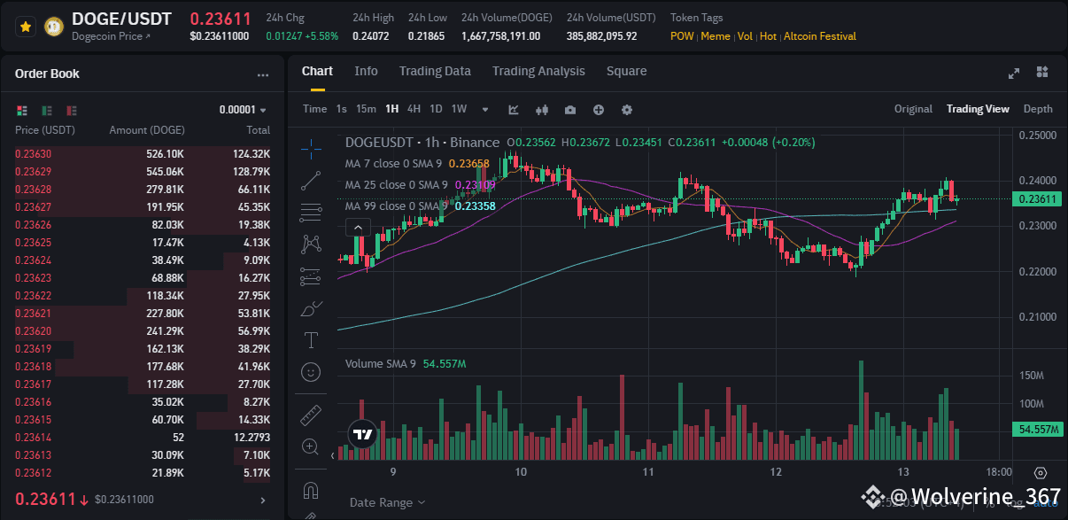
Task: Switch to Trading View chart
Action: pyautogui.click(x=978, y=109)
